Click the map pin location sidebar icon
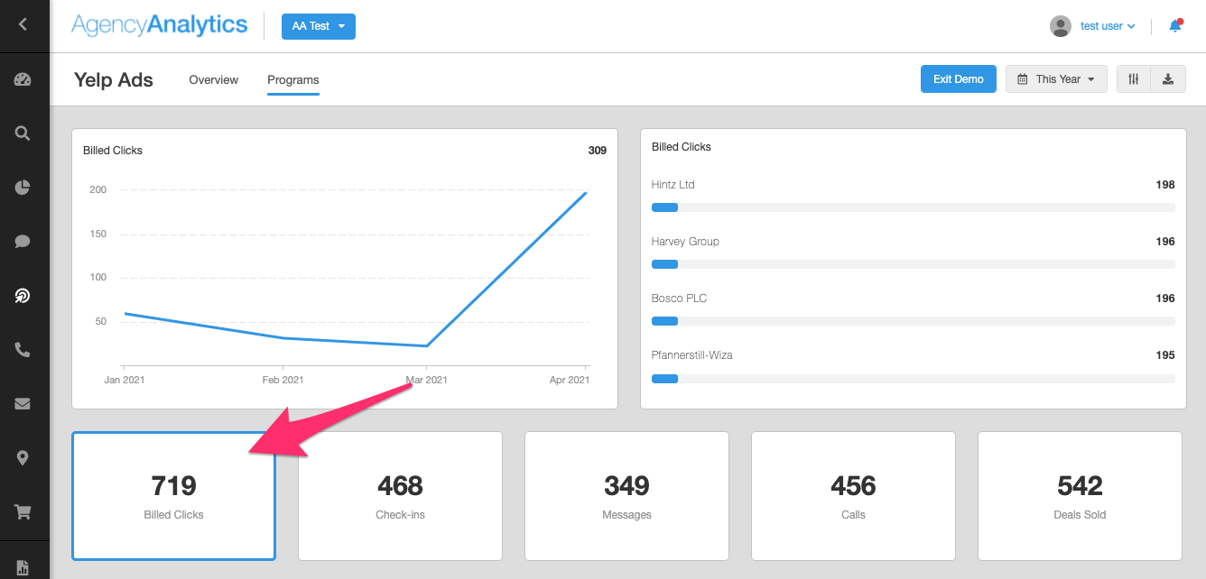The width and height of the screenshot is (1206, 579). (x=23, y=458)
